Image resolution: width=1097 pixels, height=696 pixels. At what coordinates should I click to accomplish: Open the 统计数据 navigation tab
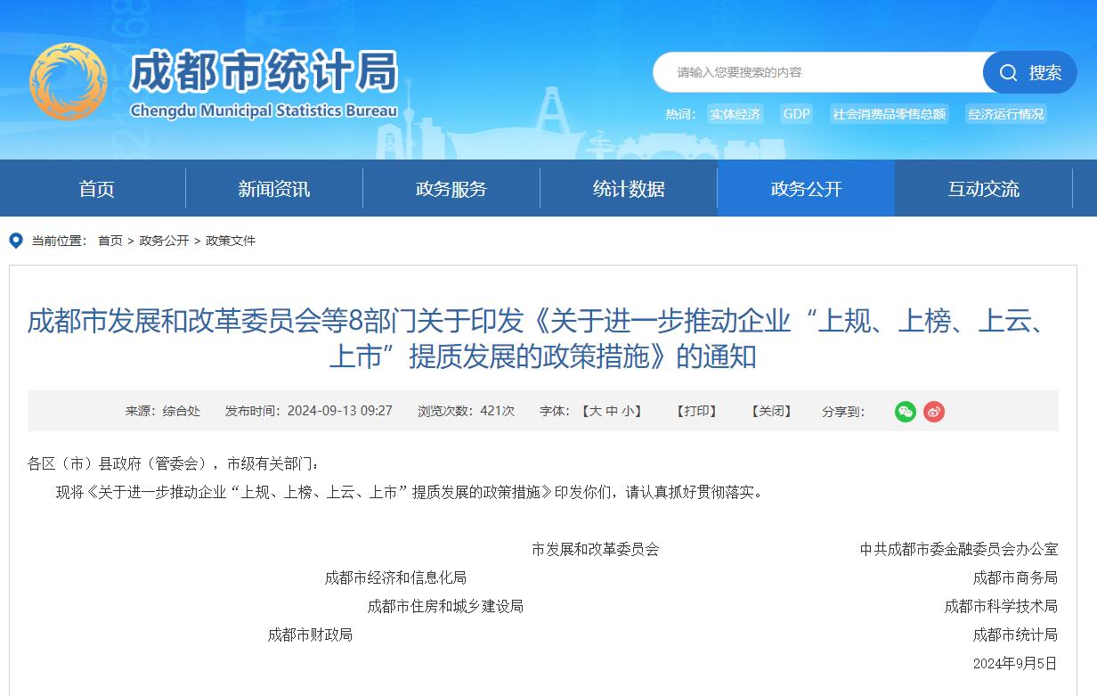click(629, 189)
